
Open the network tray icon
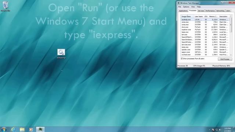(x=217, y=130)
